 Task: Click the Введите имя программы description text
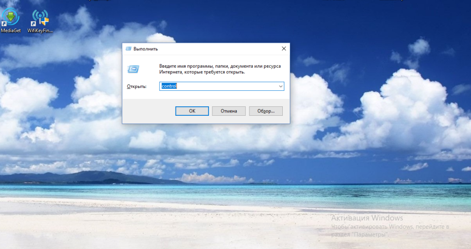220,69
